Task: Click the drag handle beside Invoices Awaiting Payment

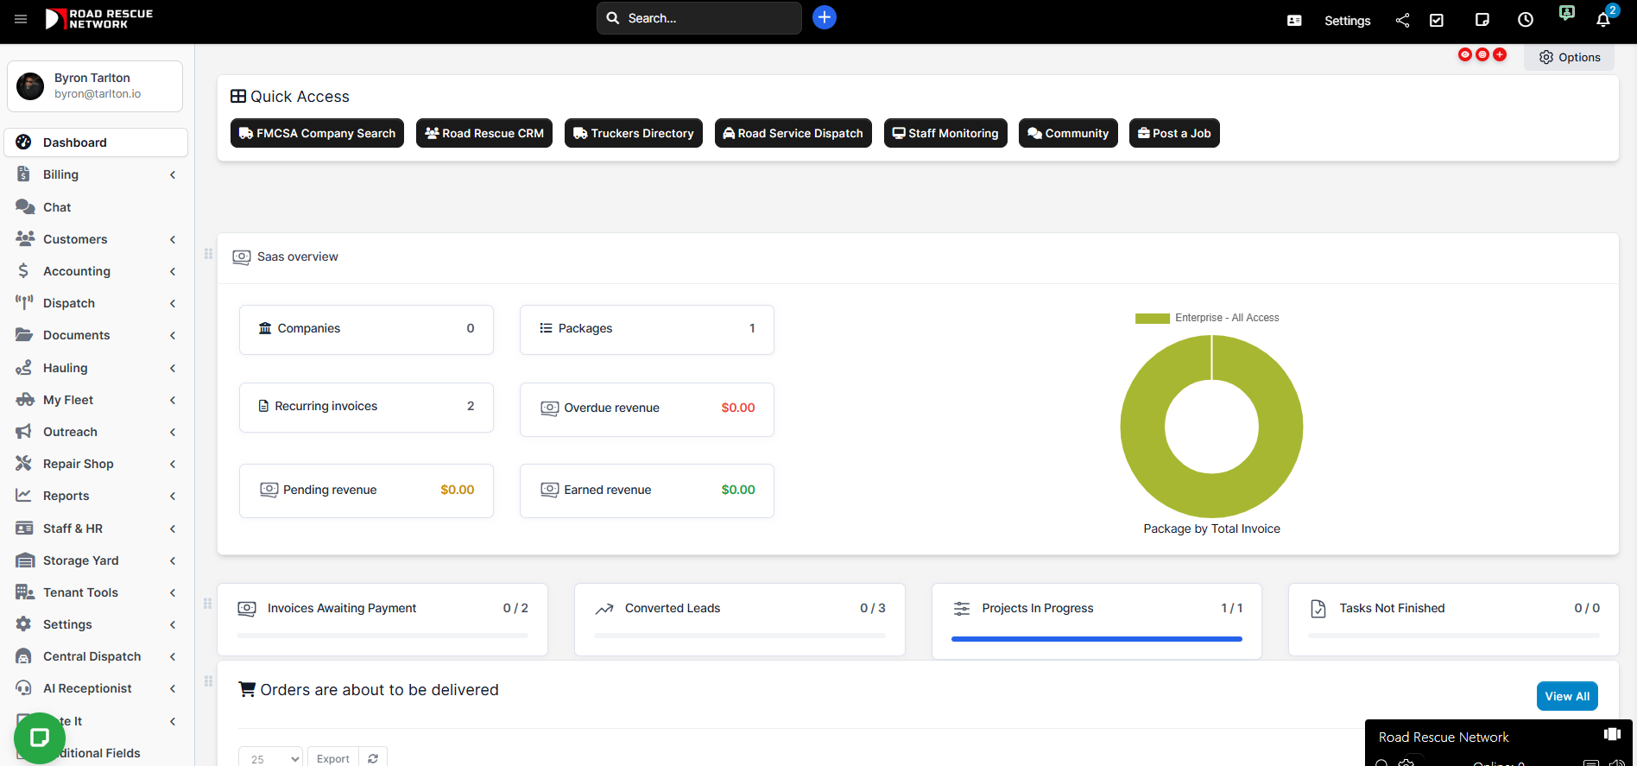Action: click(x=208, y=604)
